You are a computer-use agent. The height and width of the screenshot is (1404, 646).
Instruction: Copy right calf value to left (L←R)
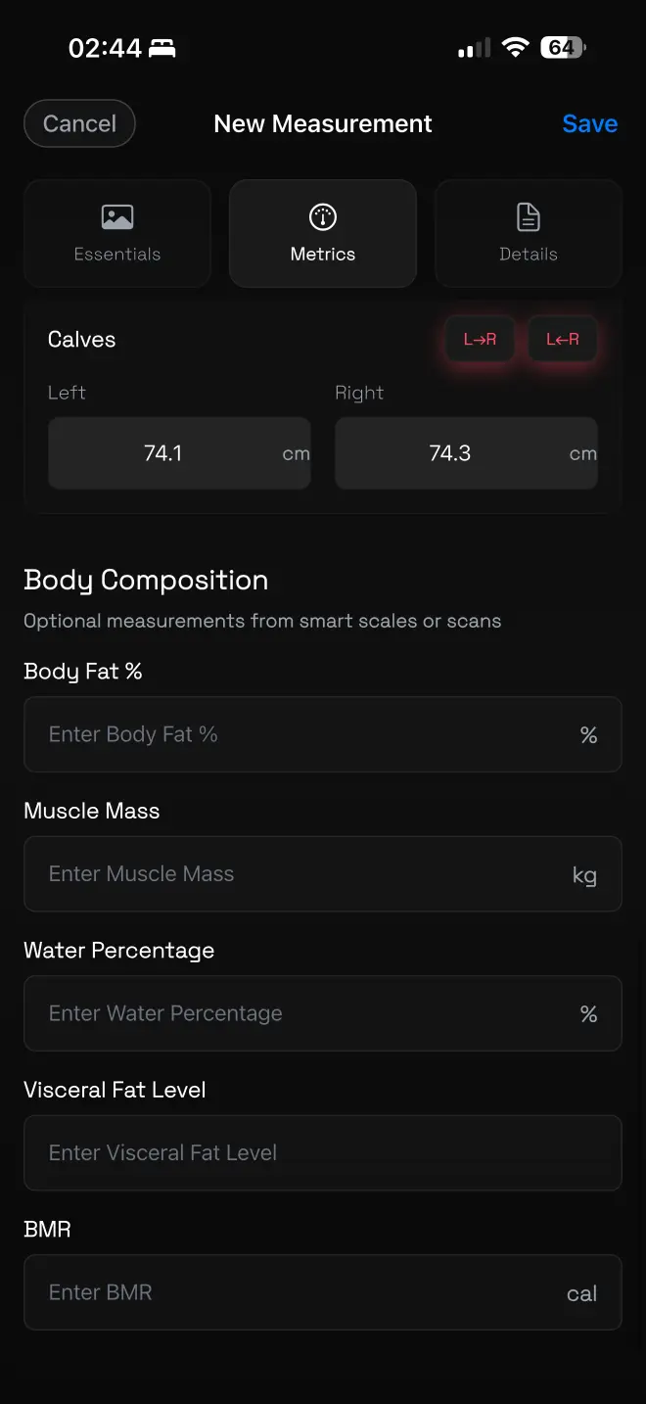[x=563, y=340]
